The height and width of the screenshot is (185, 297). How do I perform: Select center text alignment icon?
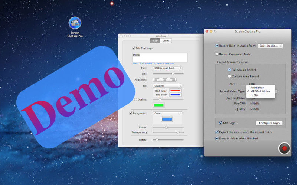[x=164, y=80]
